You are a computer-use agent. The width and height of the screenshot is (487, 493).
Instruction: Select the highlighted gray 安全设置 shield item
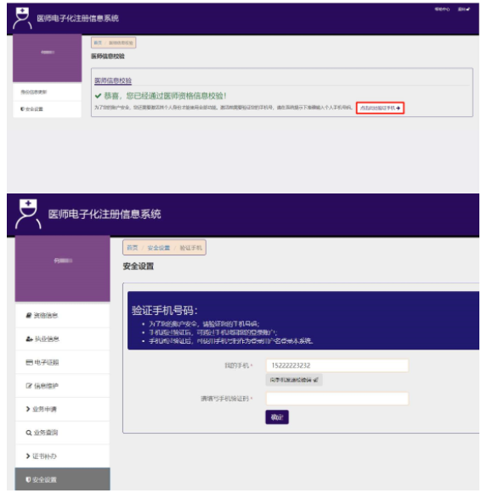pyautogui.click(x=62, y=479)
